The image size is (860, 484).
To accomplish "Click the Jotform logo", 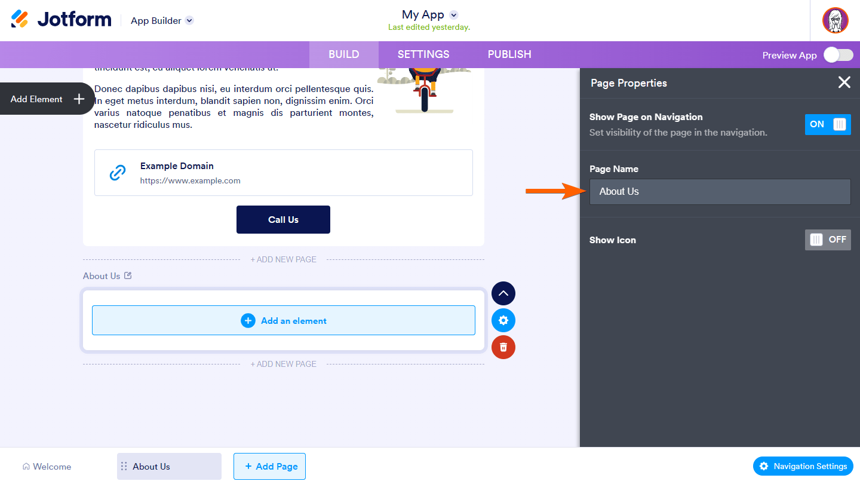I will (62, 19).
